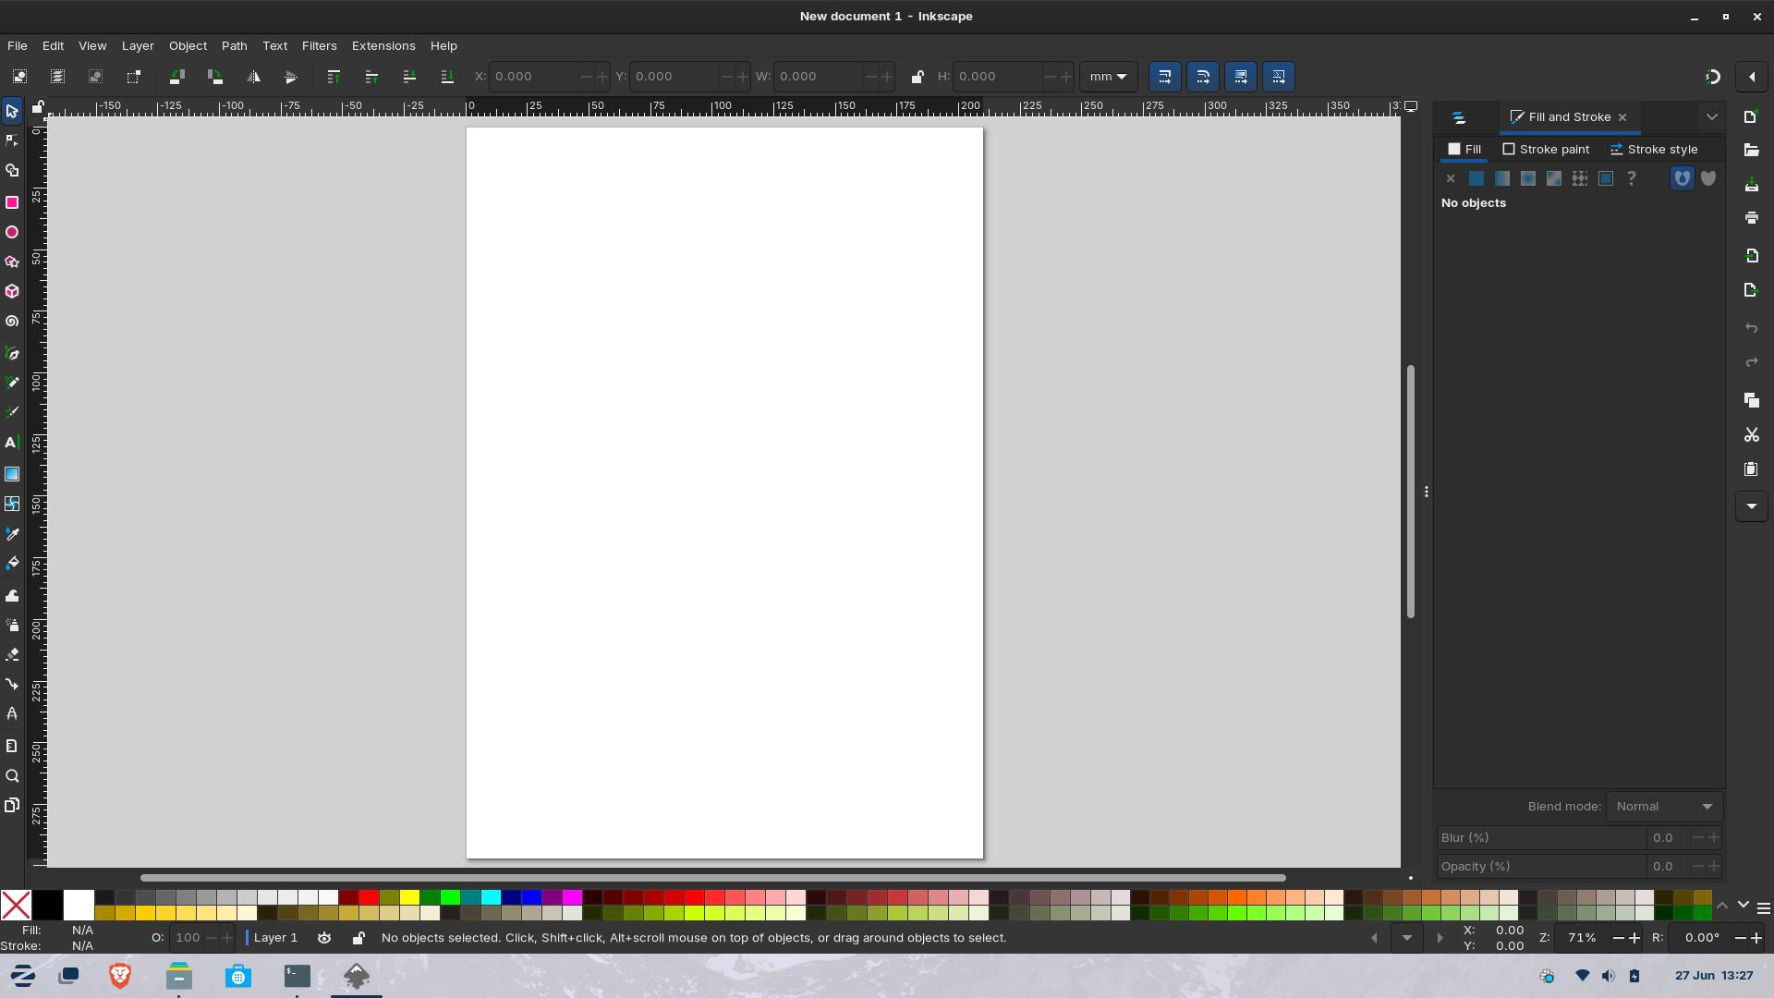1774x998 pixels.
Task: Open the Blend mode Normal dropdown
Action: (1664, 807)
